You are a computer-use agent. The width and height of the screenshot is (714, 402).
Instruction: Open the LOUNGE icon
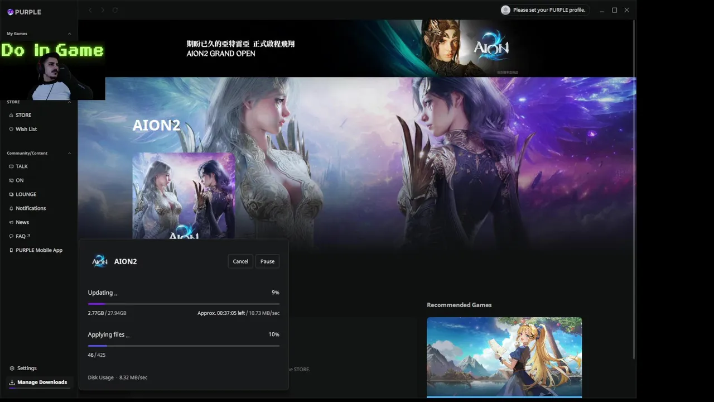11,194
